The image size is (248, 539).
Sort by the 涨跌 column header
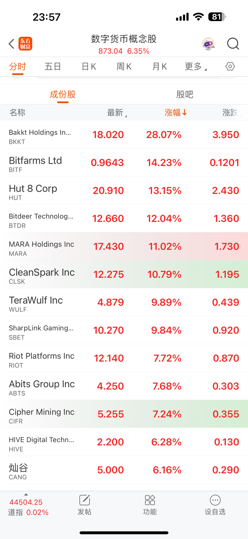pos(231,113)
